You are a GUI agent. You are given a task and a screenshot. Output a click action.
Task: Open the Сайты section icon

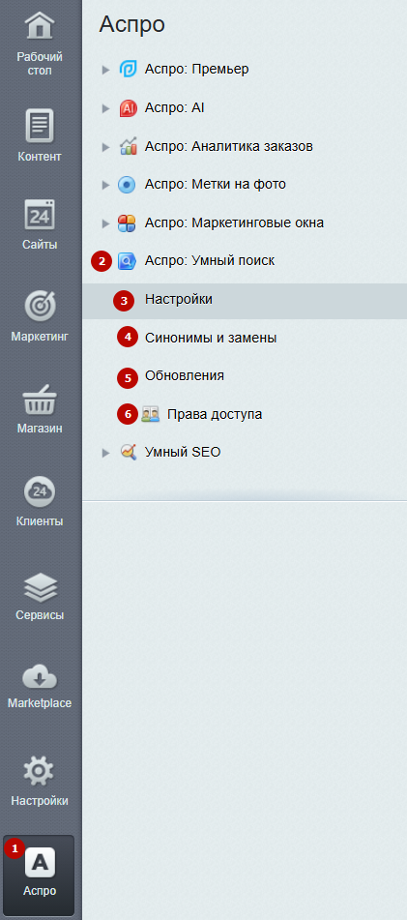pos(40,215)
